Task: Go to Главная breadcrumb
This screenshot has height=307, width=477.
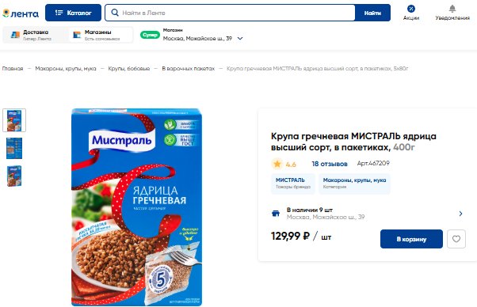Action: (x=13, y=69)
